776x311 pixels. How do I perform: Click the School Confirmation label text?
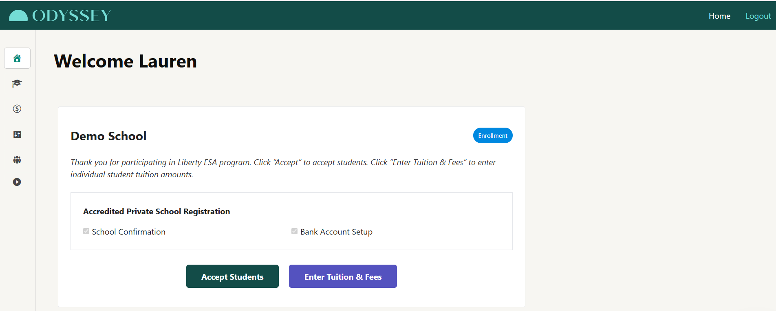click(x=129, y=232)
